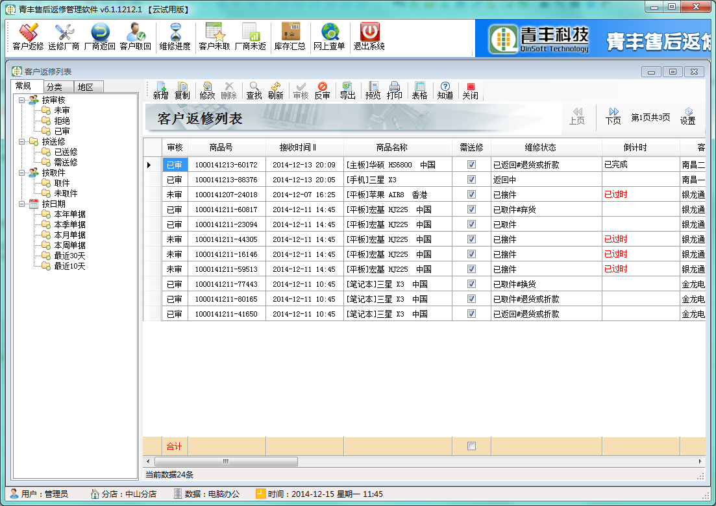Open 维修进度 hourglass tool
The width and height of the screenshot is (716, 506).
click(x=175, y=38)
